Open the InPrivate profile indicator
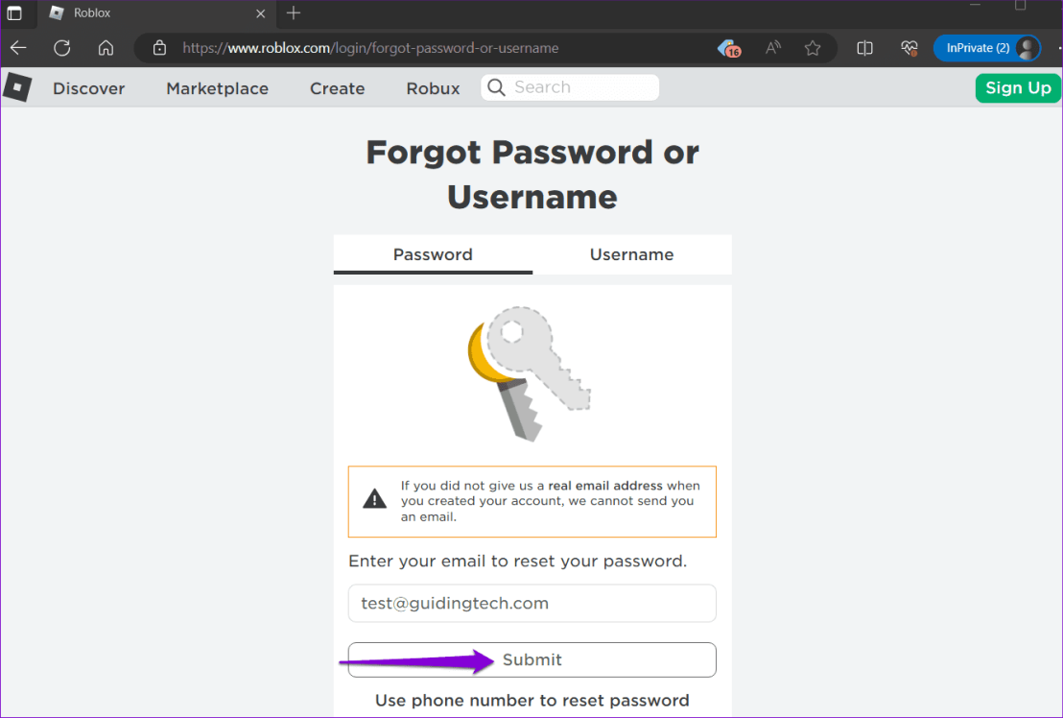Screen dimensions: 1063x718 click(987, 48)
